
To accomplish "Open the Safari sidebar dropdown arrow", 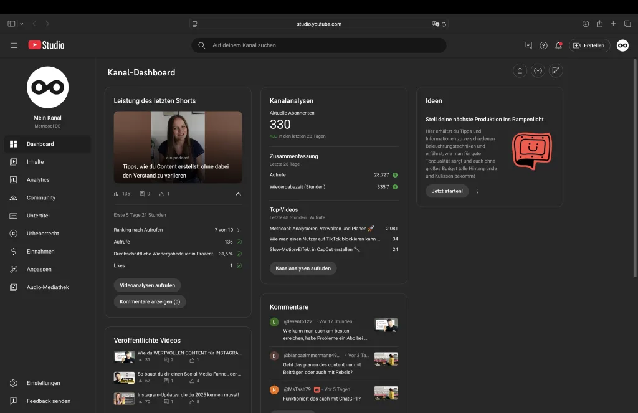I will (x=22, y=24).
